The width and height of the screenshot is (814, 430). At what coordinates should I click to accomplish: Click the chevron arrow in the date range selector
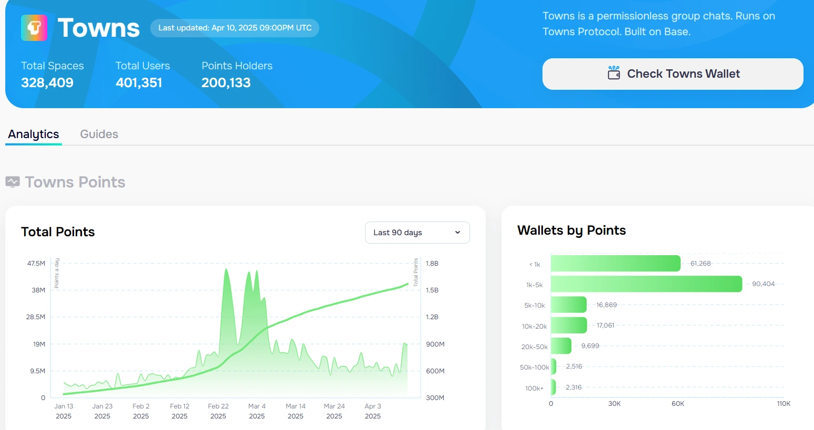click(x=457, y=233)
